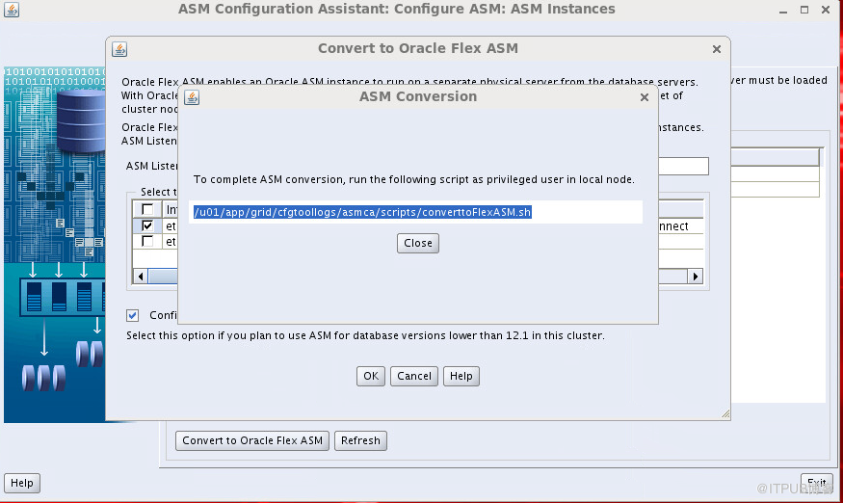
Task: Maximize the ASM Configuration Assistant window
Action: click(804, 10)
